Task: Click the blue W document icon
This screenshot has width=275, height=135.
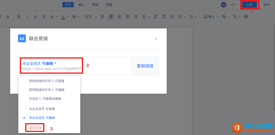Action: [22, 38]
